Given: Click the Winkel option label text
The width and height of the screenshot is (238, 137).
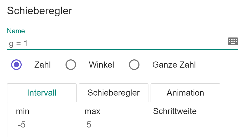Looking at the screenshot, I should pyautogui.click(x=101, y=65).
